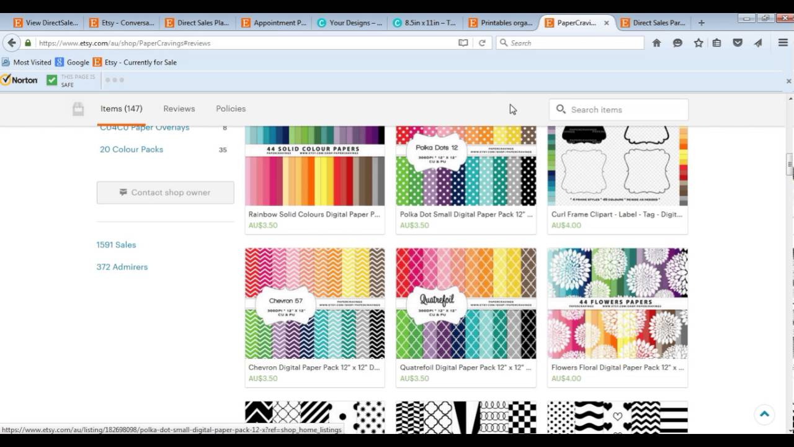Save the page with the Pocket icon
This screenshot has width=794, height=447.
(x=738, y=43)
